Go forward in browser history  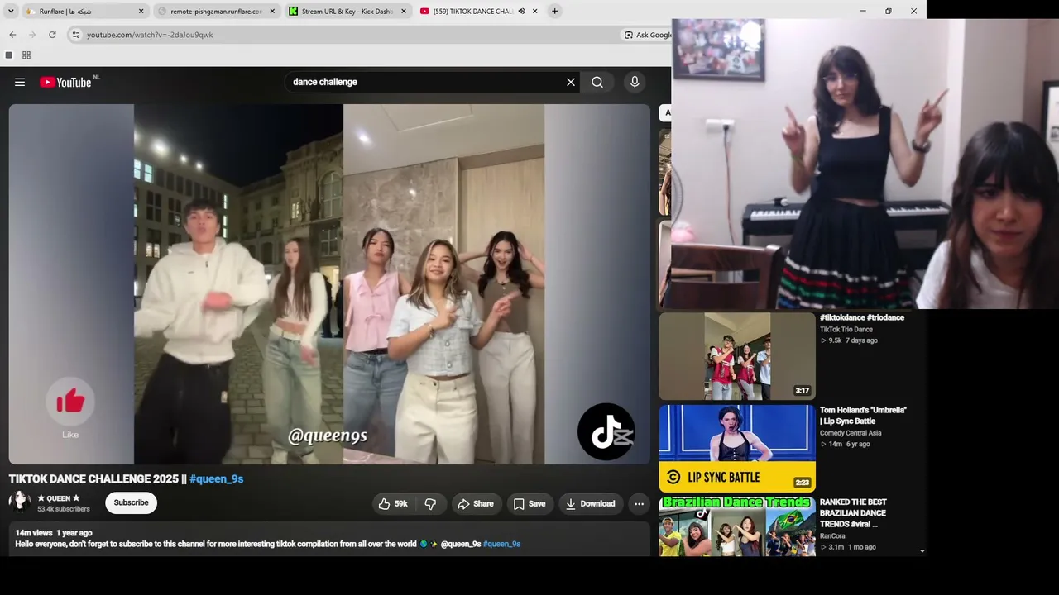tap(32, 35)
